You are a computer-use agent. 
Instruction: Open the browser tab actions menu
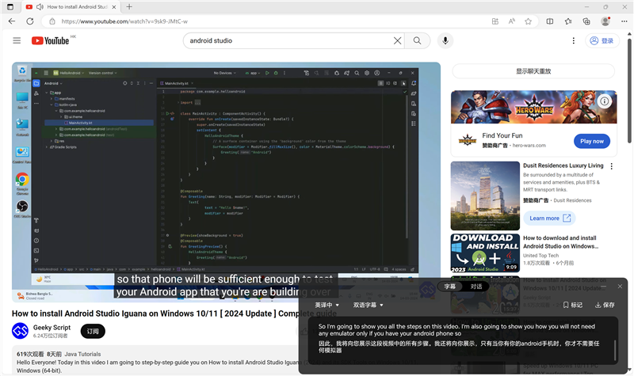click(10, 7)
